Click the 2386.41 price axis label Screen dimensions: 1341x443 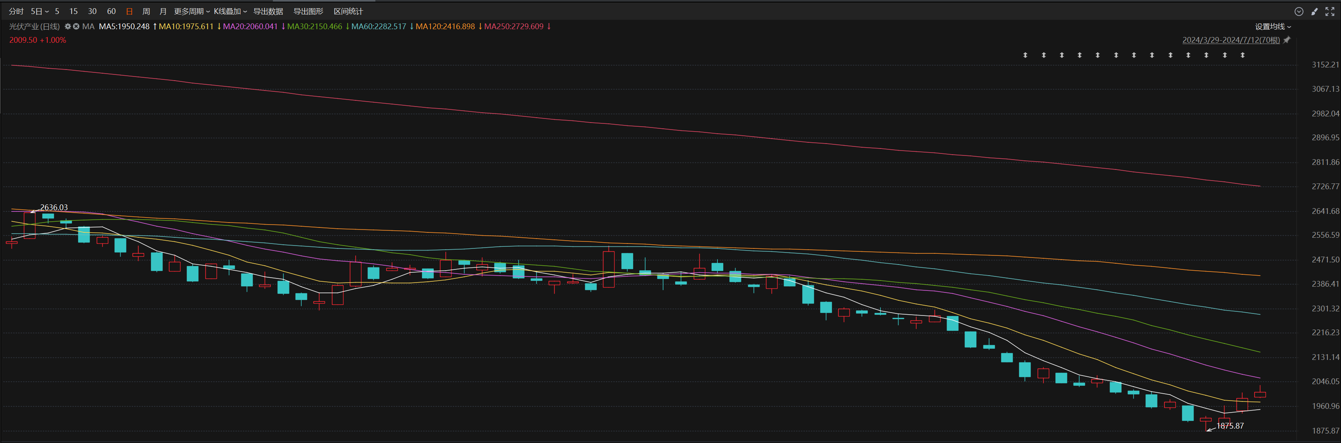coord(1325,284)
